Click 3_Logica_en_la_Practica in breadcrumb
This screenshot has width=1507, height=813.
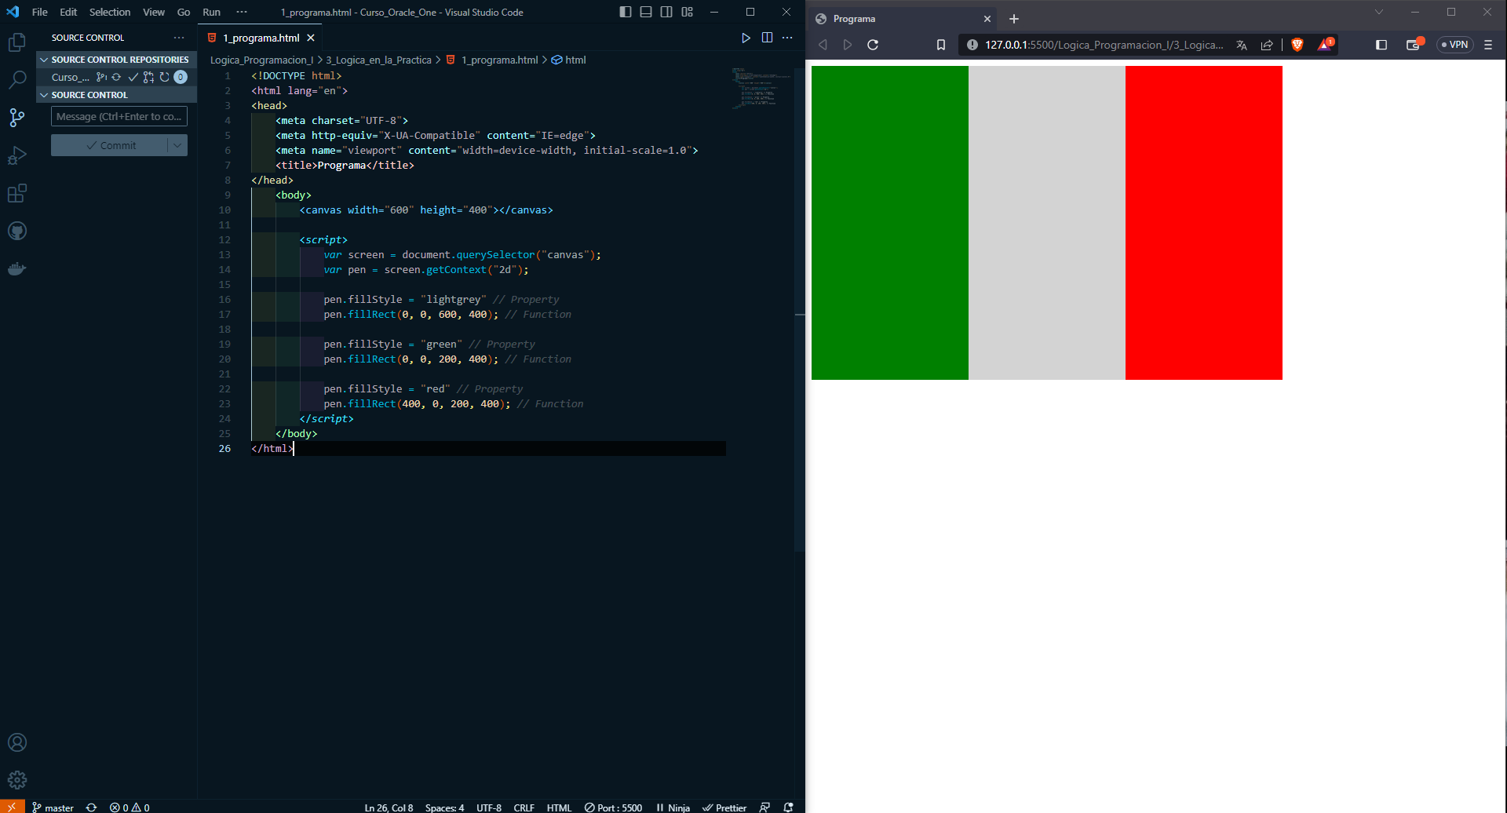(378, 60)
